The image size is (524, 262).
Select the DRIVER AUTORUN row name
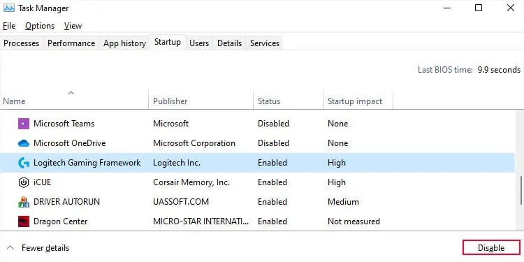click(x=66, y=202)
